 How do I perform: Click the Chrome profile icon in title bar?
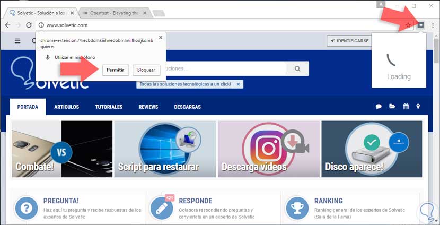[x=381, y=4]
